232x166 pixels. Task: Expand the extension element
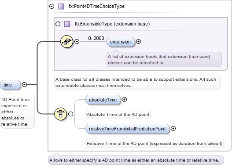click(x=138, y=42)
